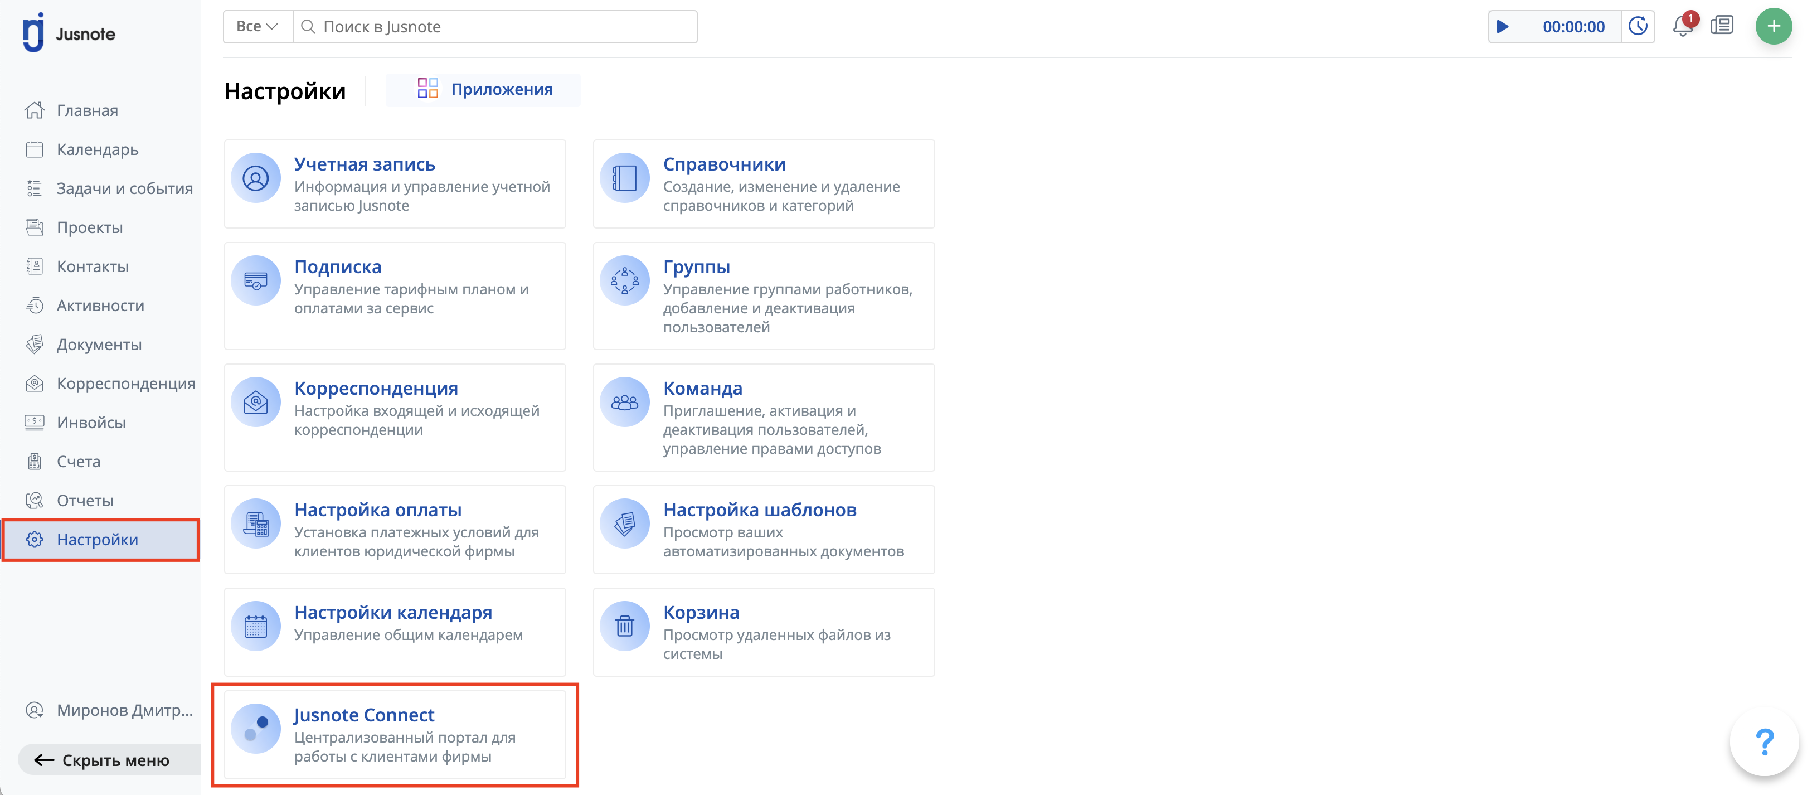This screenshot has width=1817, height=795.
Task: Click Скрыть меню to collapse sidebar
Action: pyautogui.click(x=109, y=760)
